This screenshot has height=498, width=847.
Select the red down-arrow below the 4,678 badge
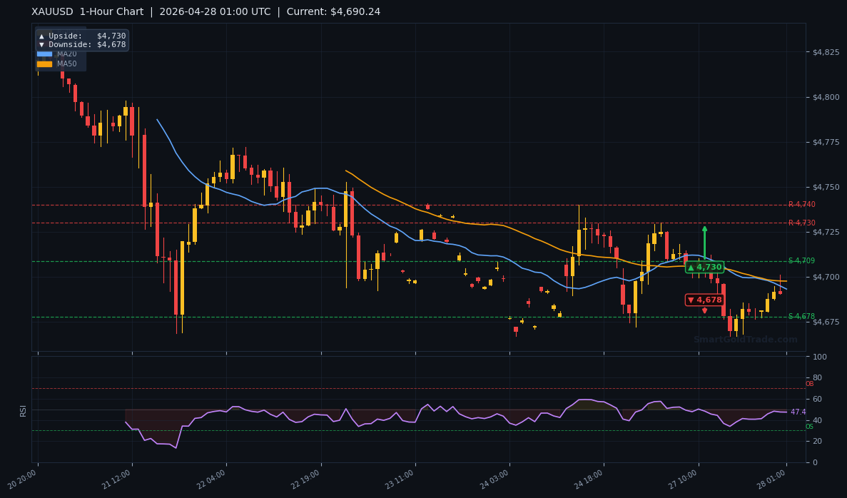coord(704,310)
